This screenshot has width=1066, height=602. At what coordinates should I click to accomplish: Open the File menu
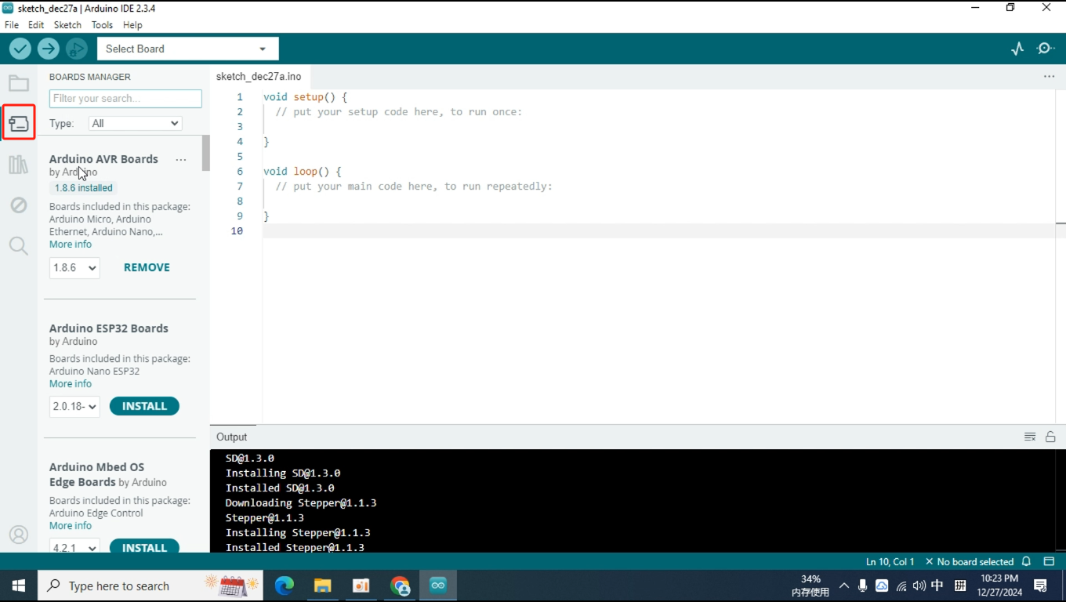coord(12,25)
